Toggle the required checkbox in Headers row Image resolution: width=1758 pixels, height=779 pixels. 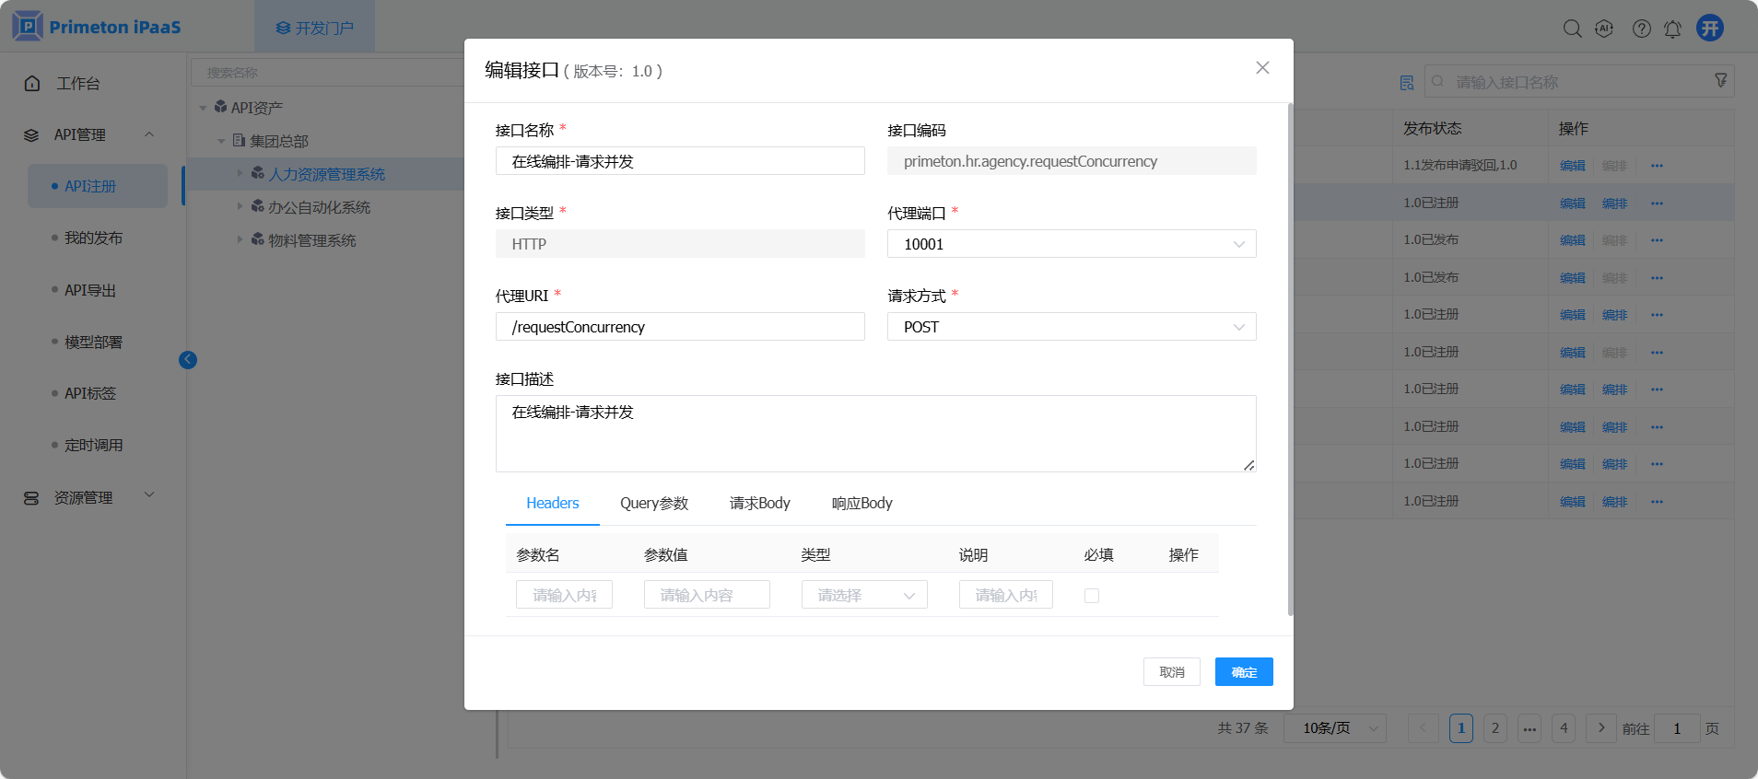click(1092, 596)
